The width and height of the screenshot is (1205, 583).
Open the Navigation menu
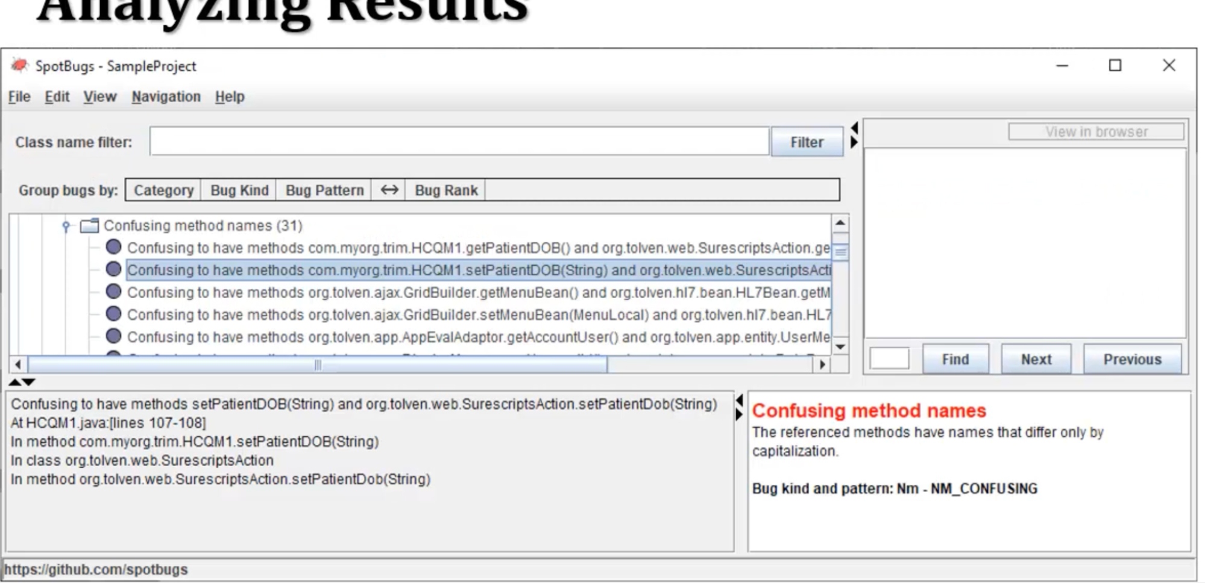tap(166, 97)
